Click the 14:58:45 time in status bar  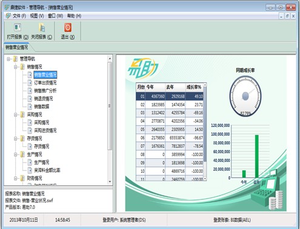pos(62,220)
